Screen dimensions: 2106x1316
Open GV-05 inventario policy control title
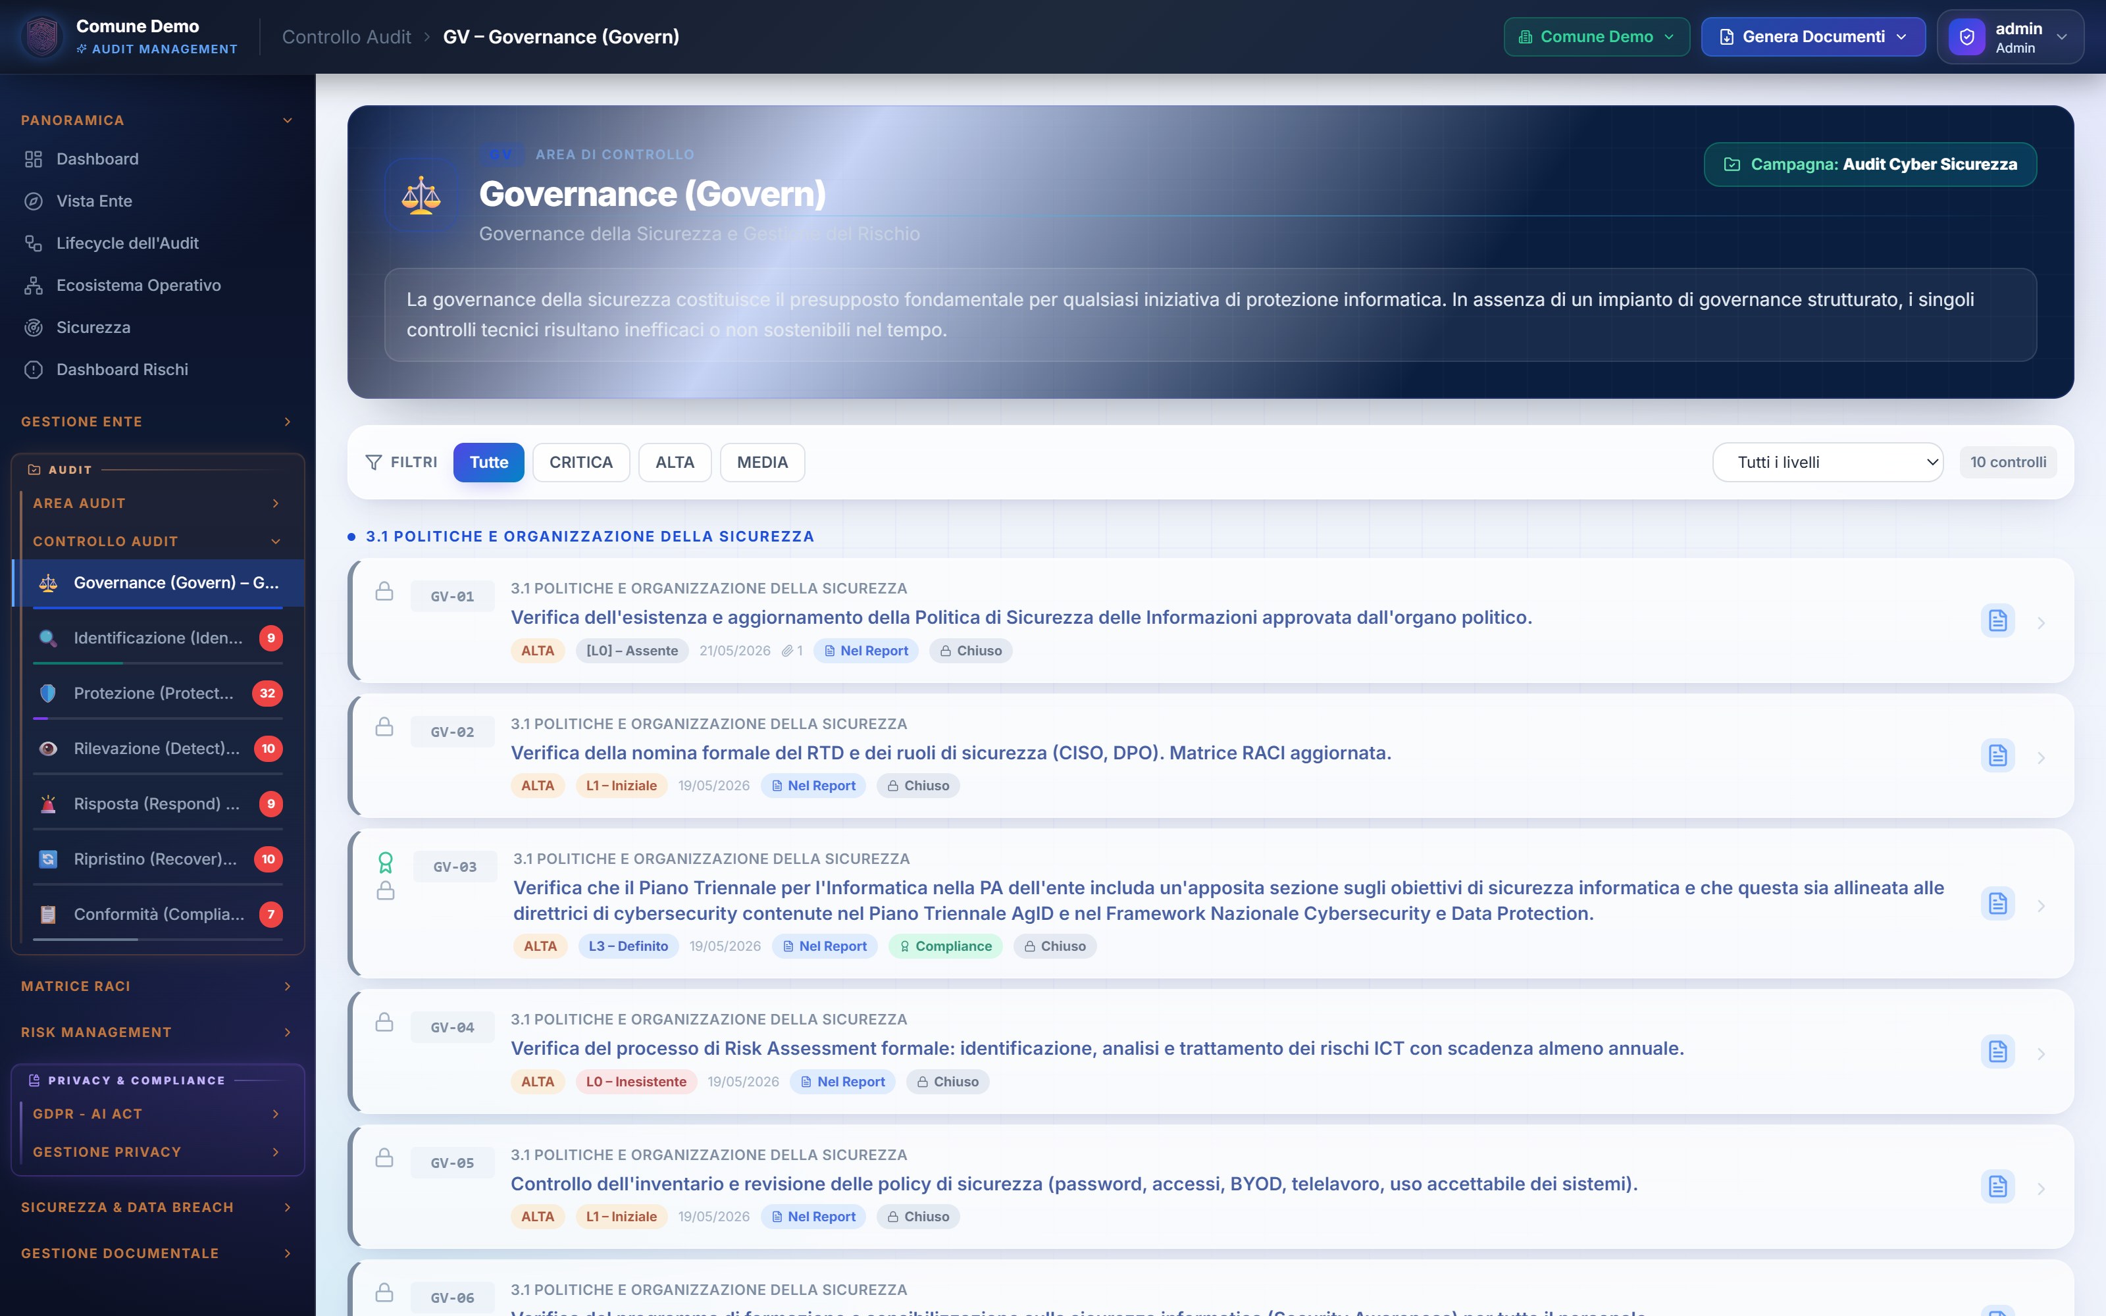coord(1074,1184)
